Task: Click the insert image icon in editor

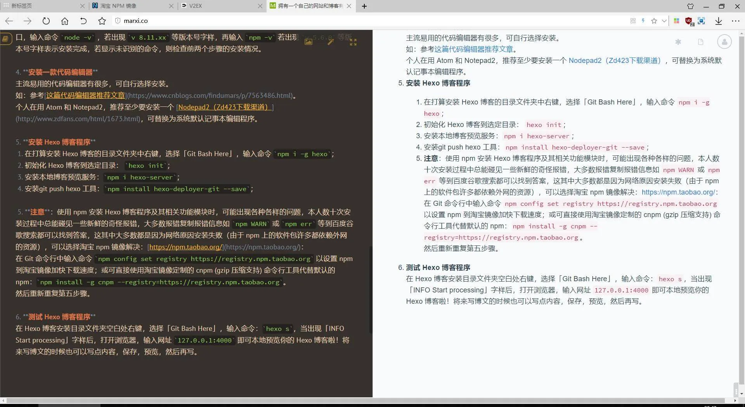Action: point(308,42)
